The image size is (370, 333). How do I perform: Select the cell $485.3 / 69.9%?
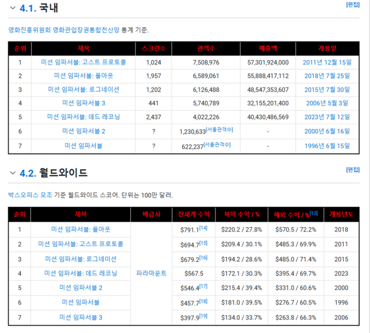point(296,244)
